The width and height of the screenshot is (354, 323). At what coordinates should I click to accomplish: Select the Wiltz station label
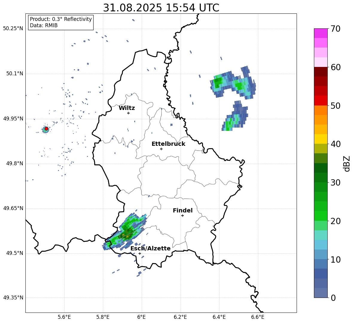tap(127, 108)
